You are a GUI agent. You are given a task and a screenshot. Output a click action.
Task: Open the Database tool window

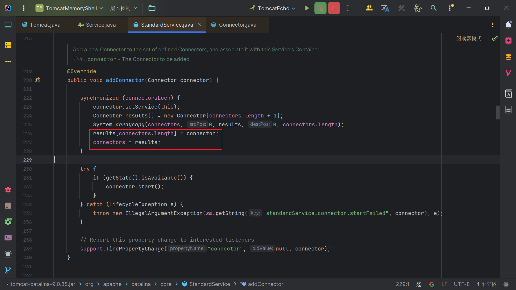(508, 57)
